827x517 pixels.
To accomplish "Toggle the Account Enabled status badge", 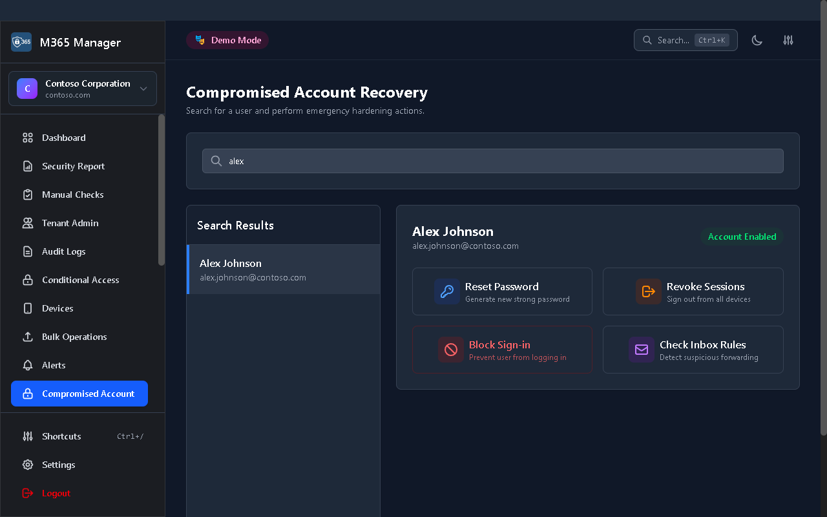I will point(742,237).
